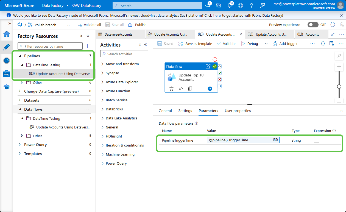Open pipeline code view braces icon

[x=323, y=44]
